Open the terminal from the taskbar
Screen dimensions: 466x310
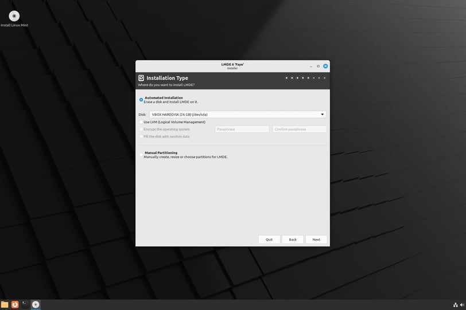(x=25, y=304)
